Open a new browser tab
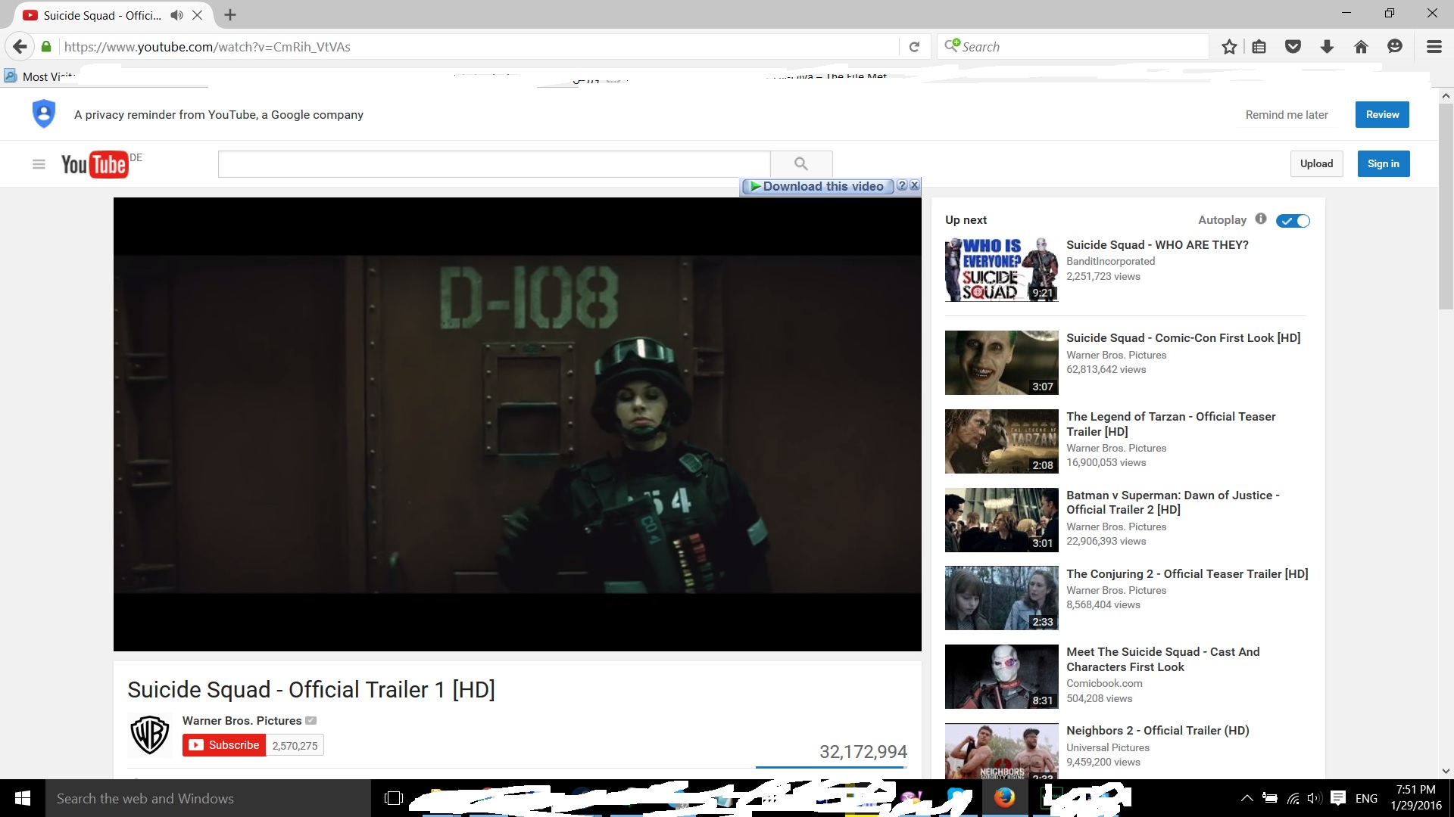 point(230,14)
